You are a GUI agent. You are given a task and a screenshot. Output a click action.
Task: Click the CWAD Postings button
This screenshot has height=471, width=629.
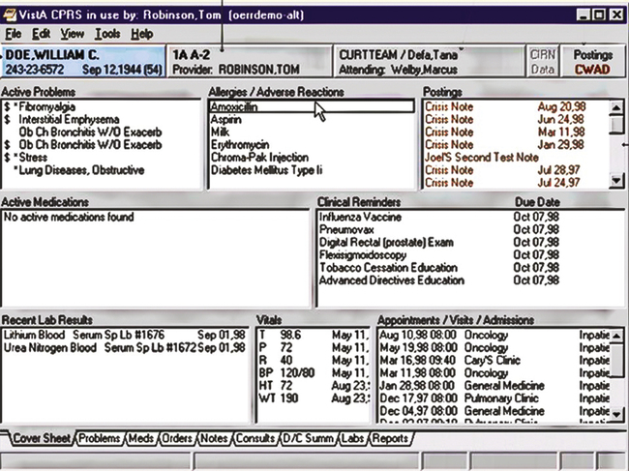coord(592,62)
